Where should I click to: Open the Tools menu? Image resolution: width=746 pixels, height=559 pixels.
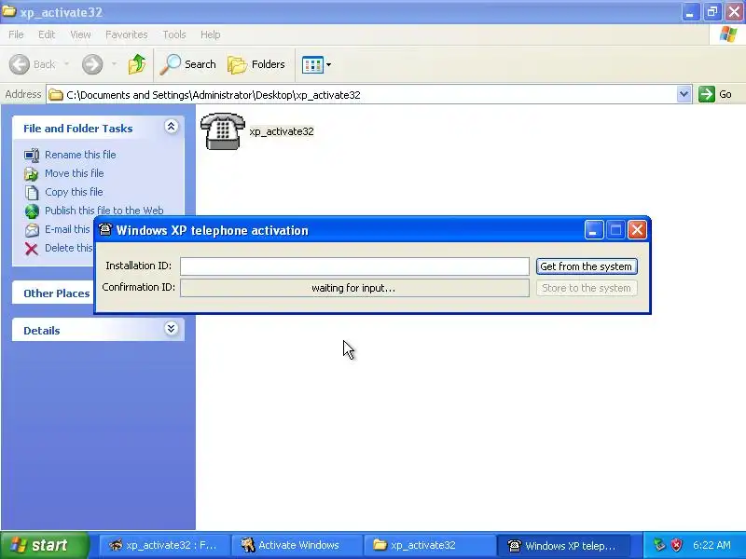pyautogui.click(x=174, y=34)
